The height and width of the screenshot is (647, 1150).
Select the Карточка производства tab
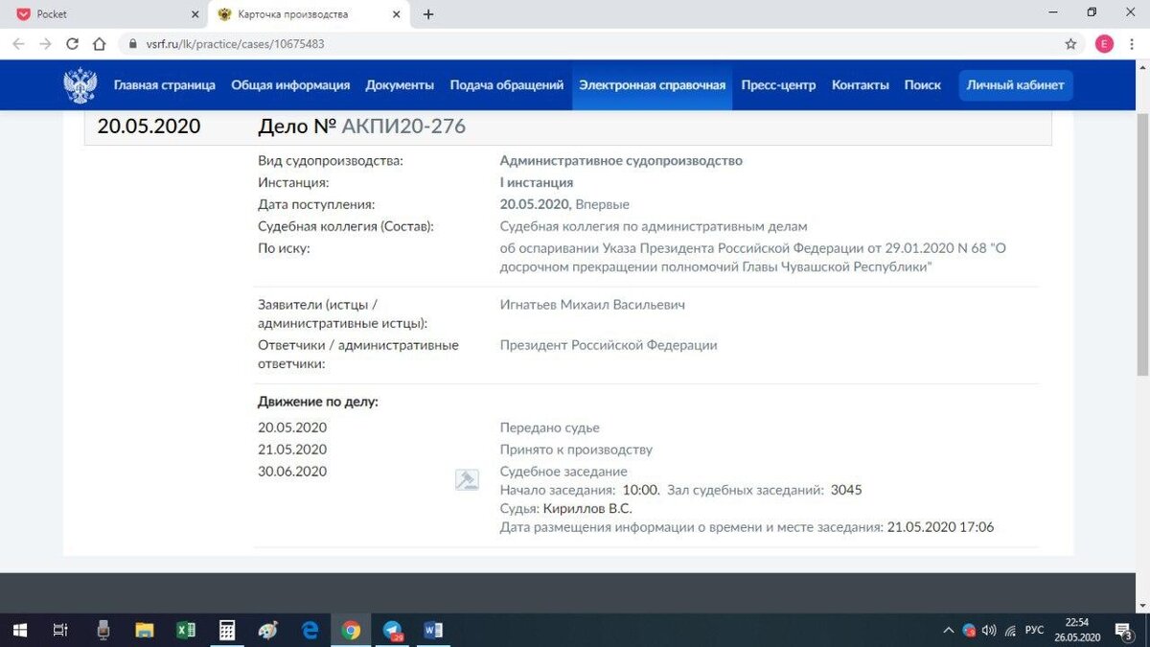coord(310,14)
